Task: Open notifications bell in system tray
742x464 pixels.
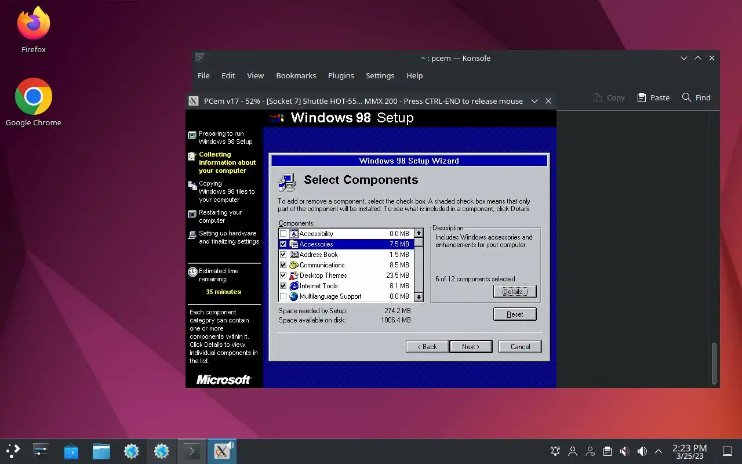Action: tap(555, 451)
